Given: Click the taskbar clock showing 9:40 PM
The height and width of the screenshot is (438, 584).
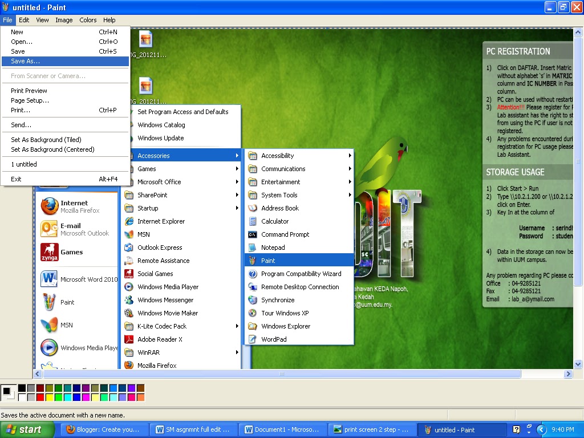Looking at the screenshot, I should click(x=563, y=429).
